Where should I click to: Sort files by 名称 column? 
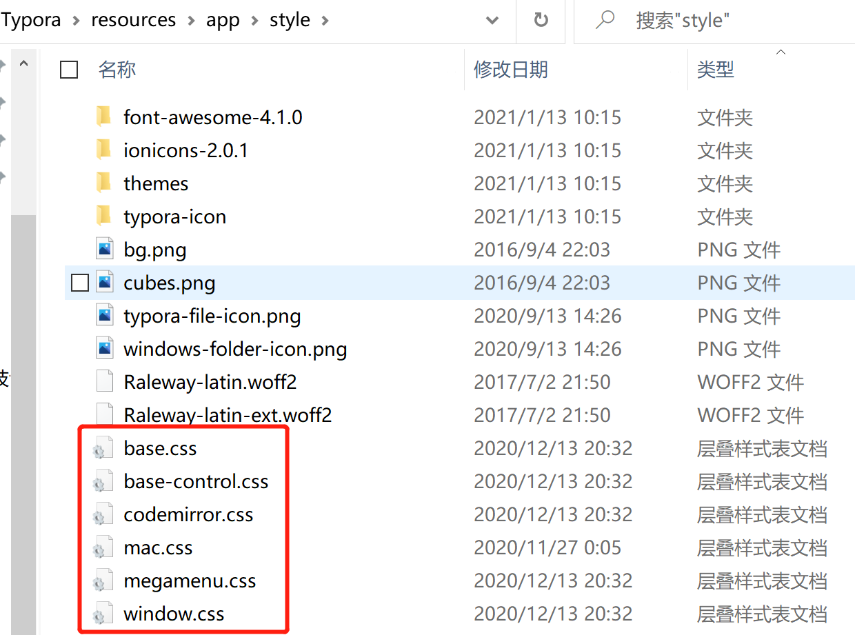coord(117,70)
